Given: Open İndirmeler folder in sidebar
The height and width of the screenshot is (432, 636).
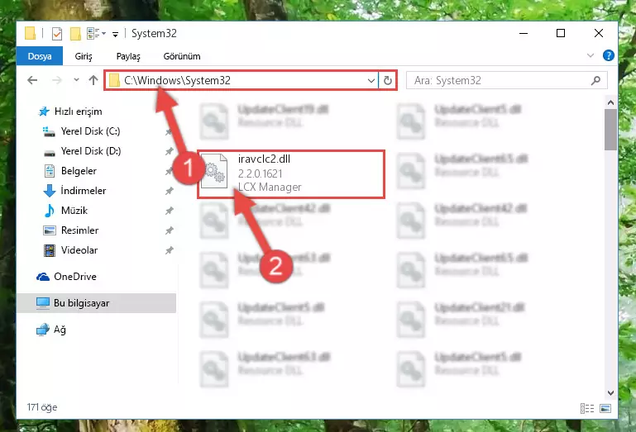Looking at the screenshot, I should tap(83, 191).
